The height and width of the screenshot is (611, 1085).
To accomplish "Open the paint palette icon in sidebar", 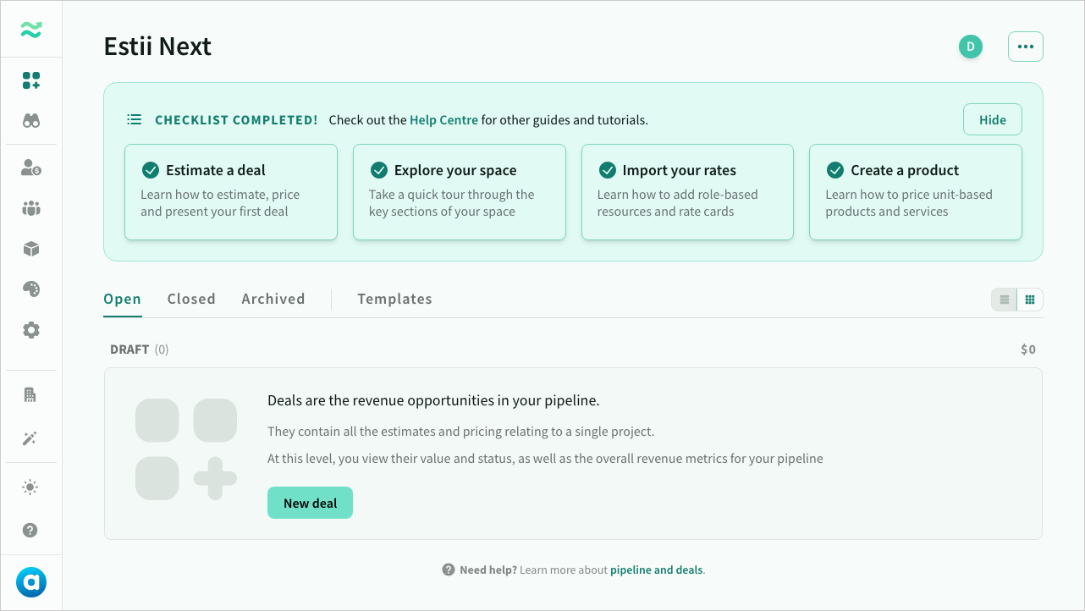I will pos(31,289).
